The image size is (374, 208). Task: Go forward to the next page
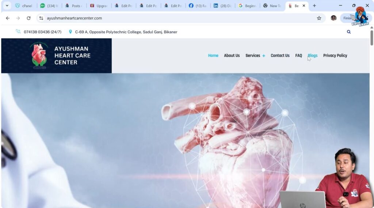click(18, 18)
